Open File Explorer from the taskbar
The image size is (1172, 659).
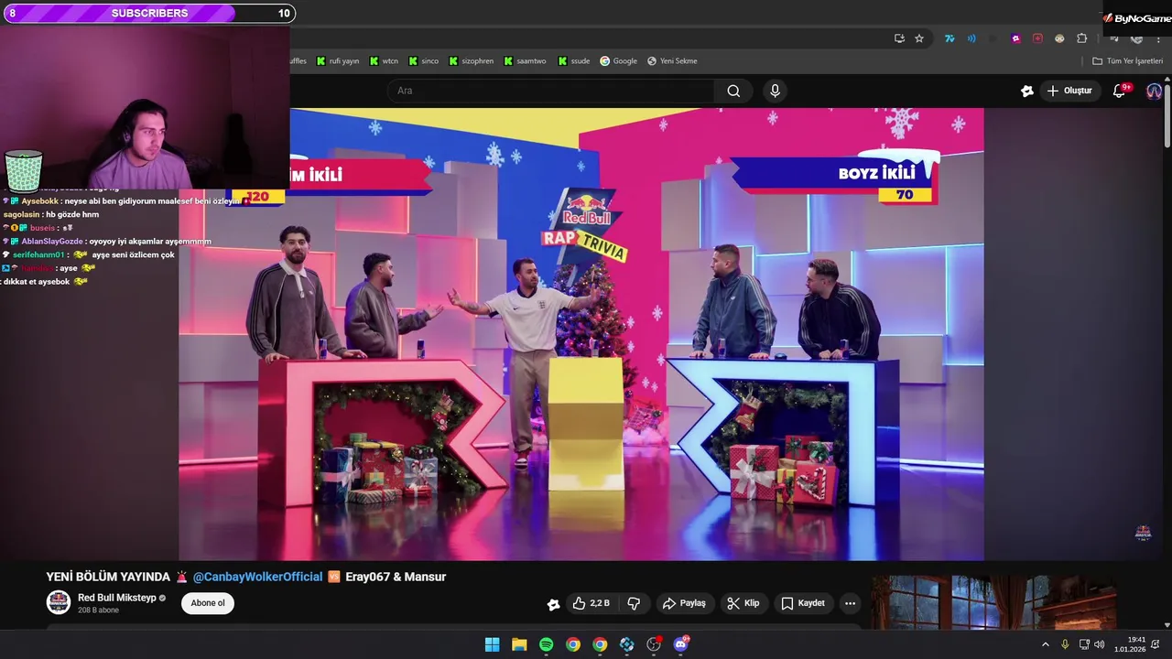(x=519, y=644)
